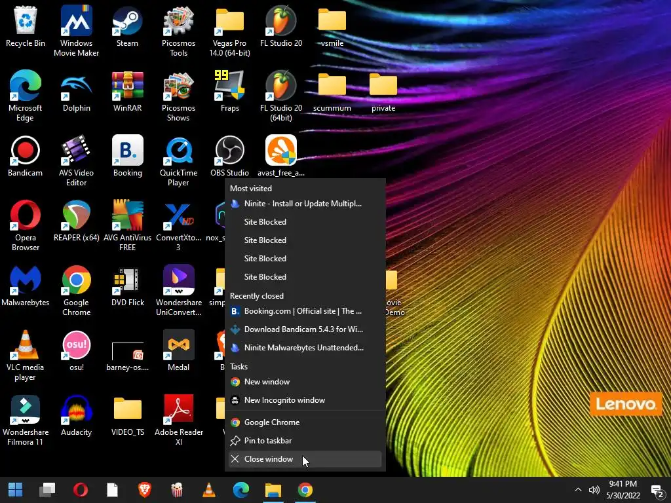Image resolution: width=671 pixels, height=503 pixels.
Task: Select the Bandicam desktop icon
Action: (x=26, y=156)
